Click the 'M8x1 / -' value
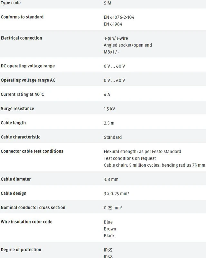206x258 pixels. 112,52
